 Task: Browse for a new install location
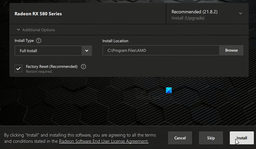[x=231, y=50]
